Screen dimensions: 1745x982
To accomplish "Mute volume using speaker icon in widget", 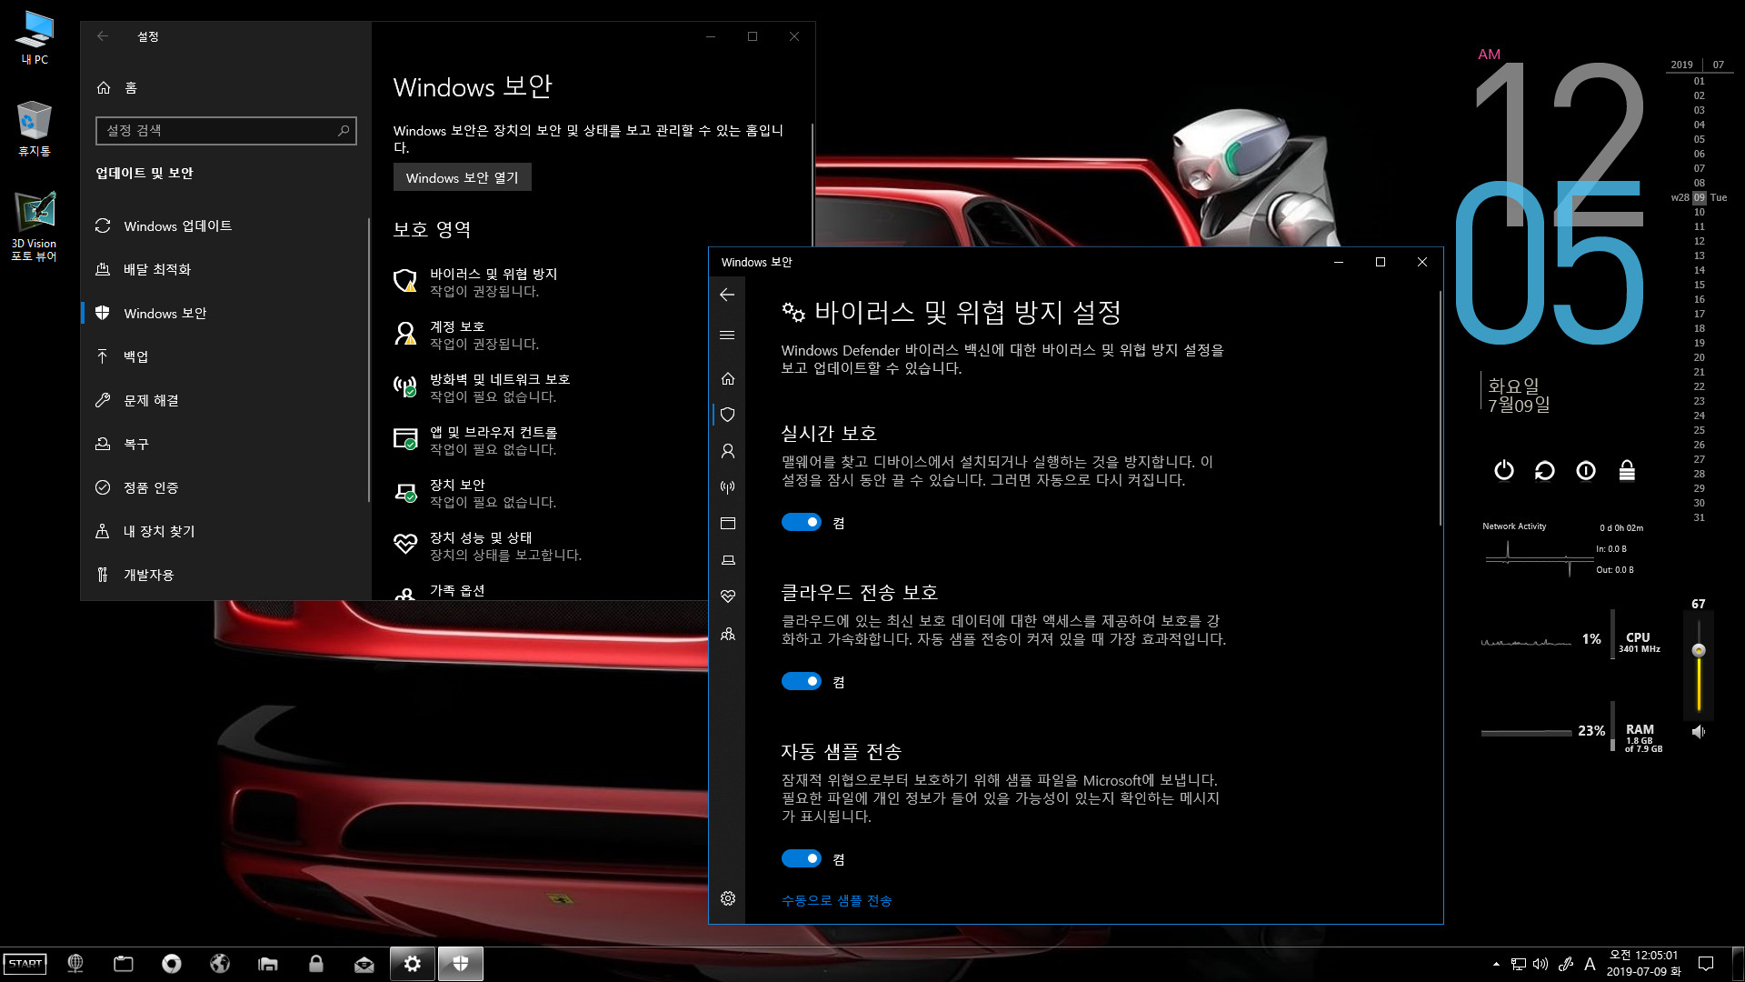I will [1698, 731].
